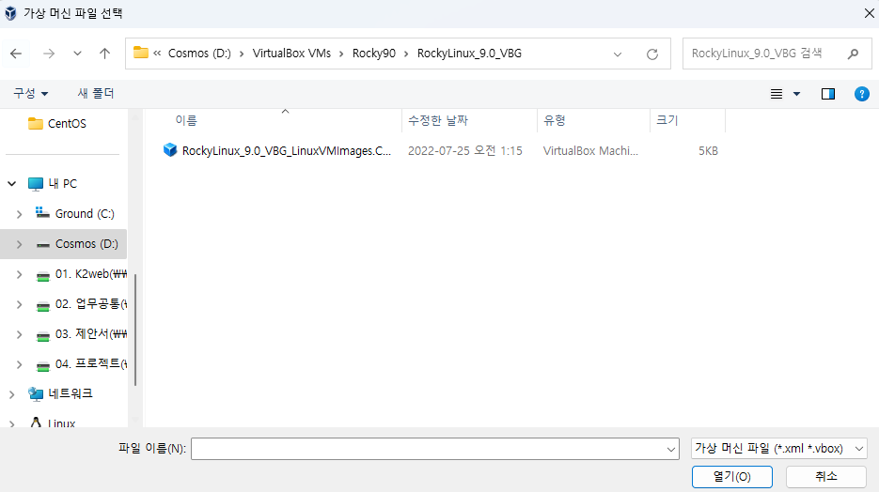Sort by 유형 column header

point(555,120)
